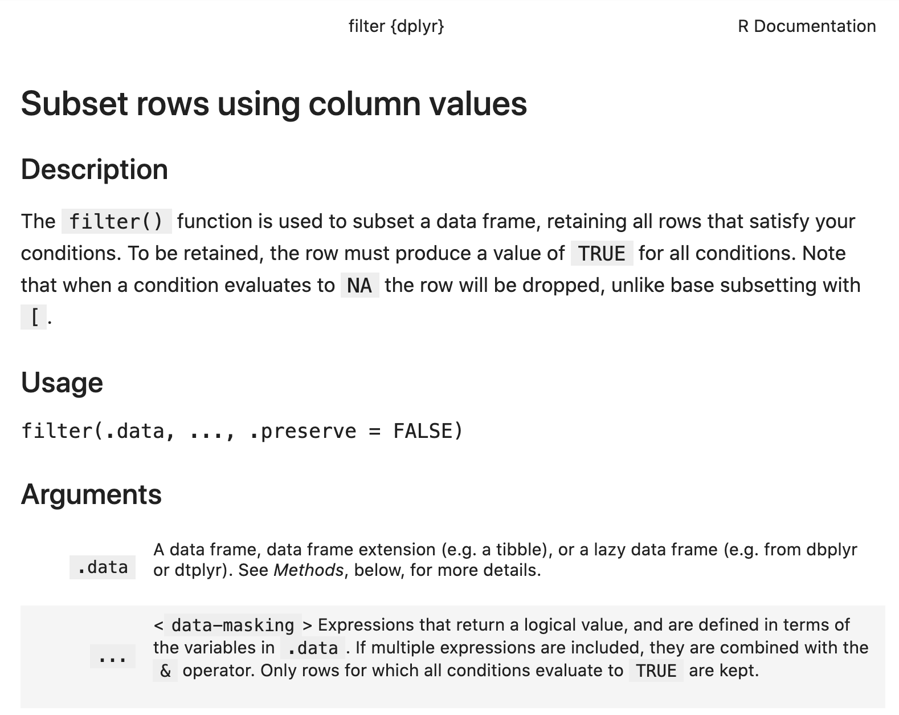Click the Description heading
Screen dimensions: 899x715
[x=95, y=169]
